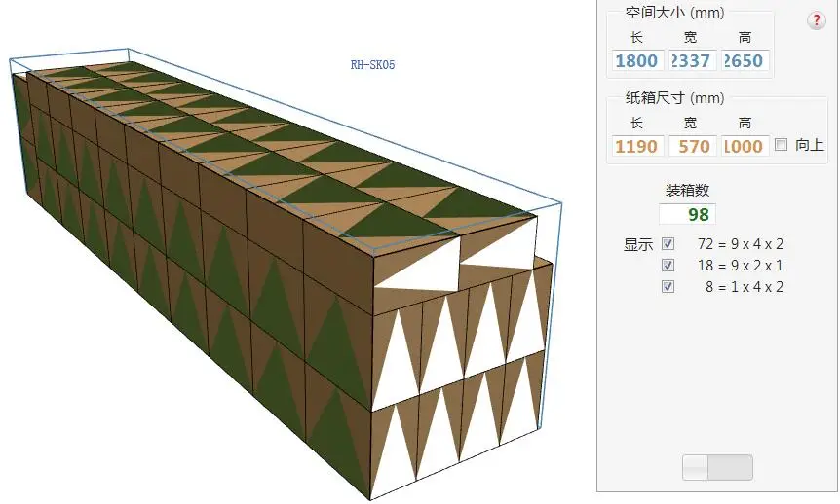The image size is (840, 504).
Task: Click the 72 = 9 x 4 x 2 layout text
Action: pyautogui.click(x=741, y=244)
